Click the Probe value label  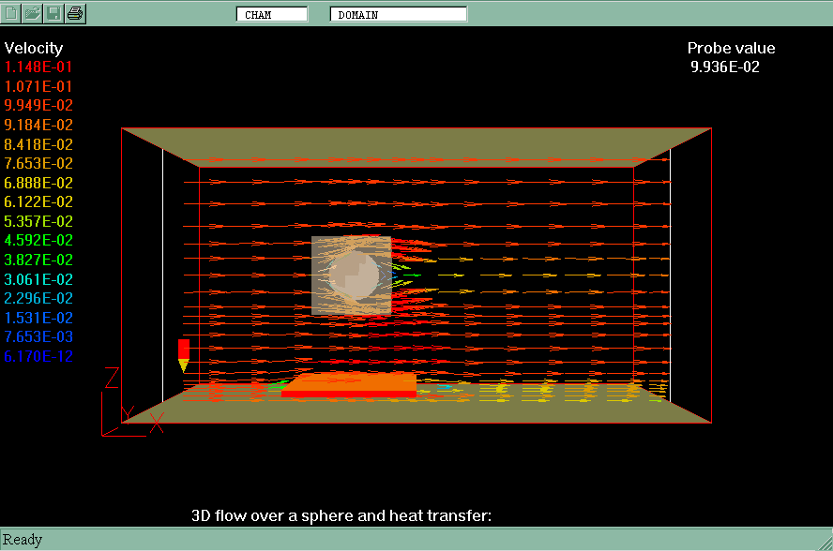click(731, 49)
